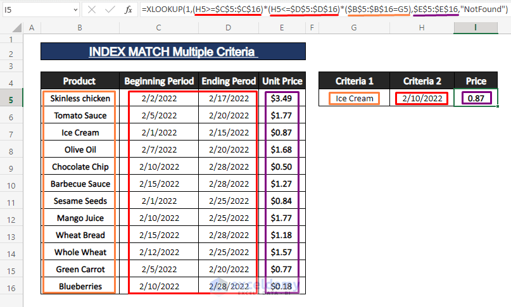Viewport: 511px width, 307px height.
Task: Select the Ice Cream criteria cell G5
Action: pyautogui.click(x=354, y=98)
